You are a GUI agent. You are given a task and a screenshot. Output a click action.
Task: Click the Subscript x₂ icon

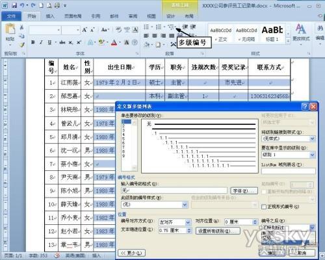tap(71, 42)
